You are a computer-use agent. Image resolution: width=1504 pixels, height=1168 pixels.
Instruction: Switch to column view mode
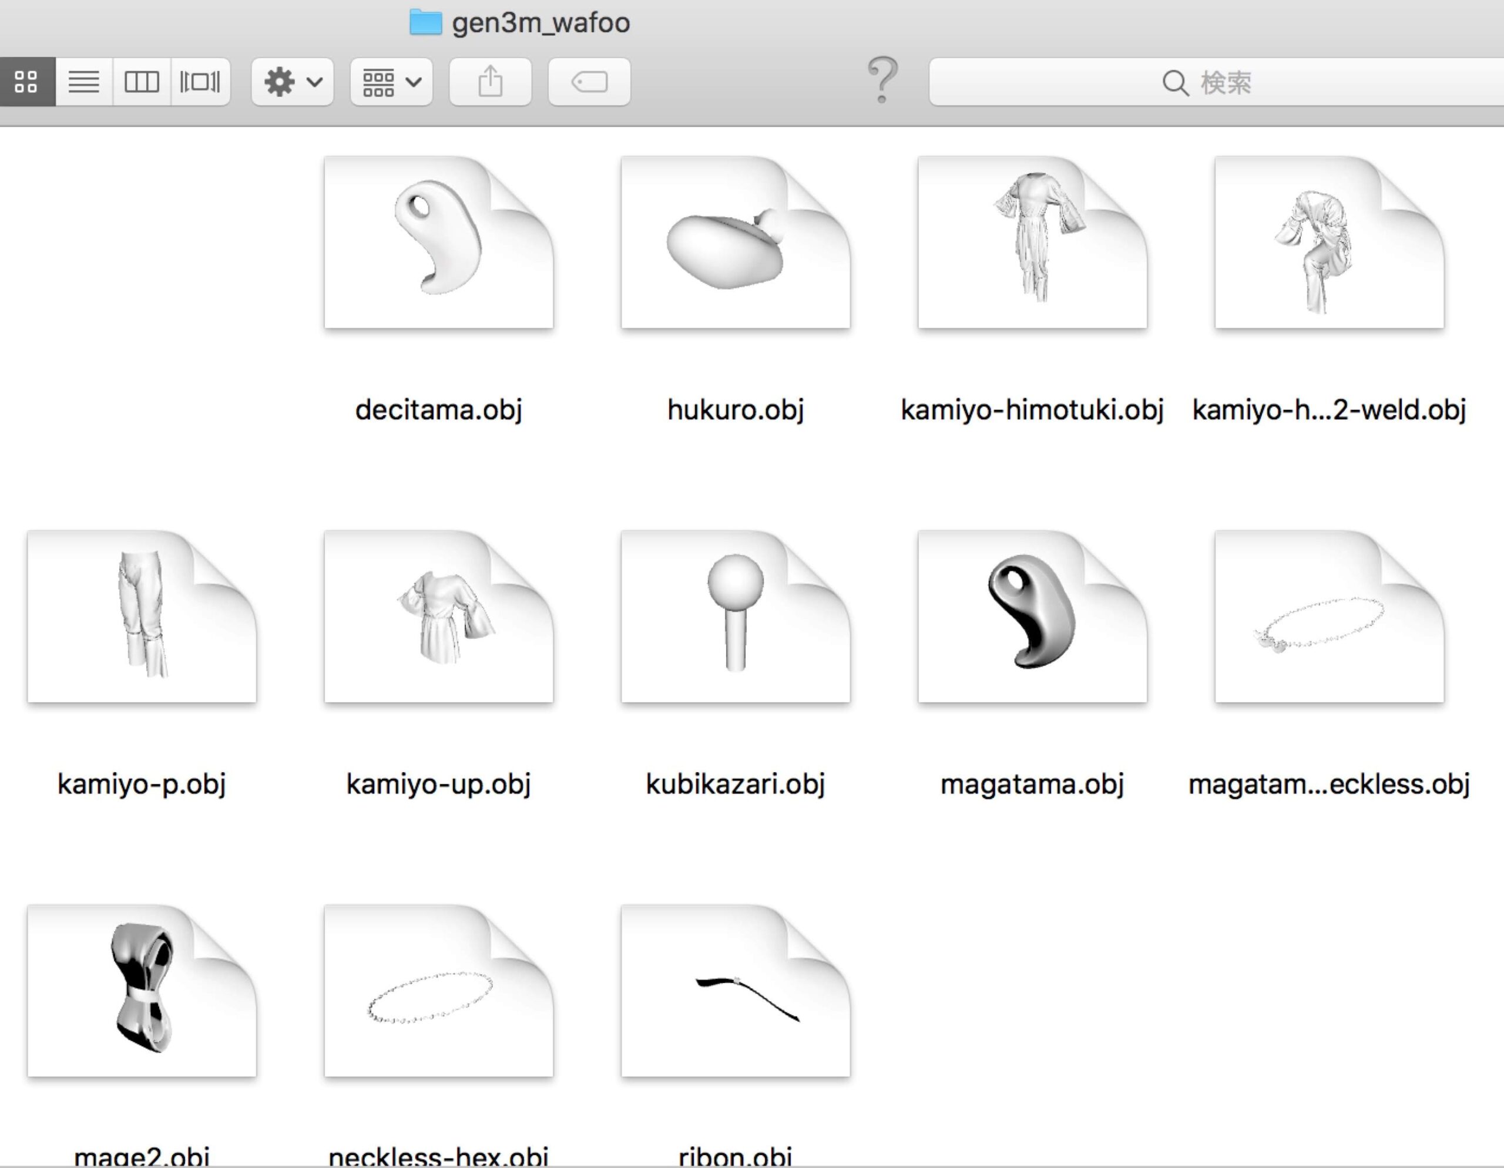[x=141, y=82]
